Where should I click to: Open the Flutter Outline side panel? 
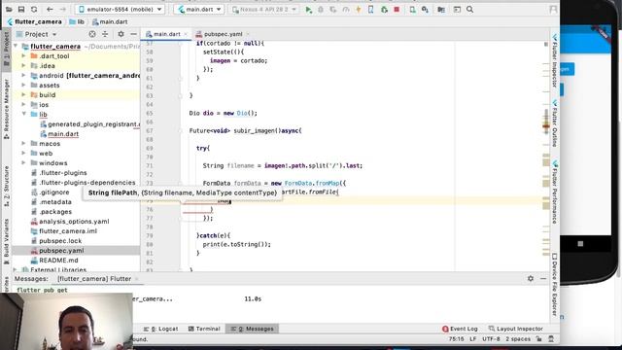tap(555, 123)
